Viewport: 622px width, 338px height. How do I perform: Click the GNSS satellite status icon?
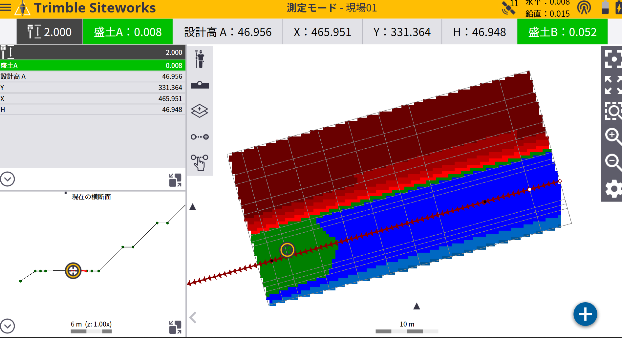[508, 8]
